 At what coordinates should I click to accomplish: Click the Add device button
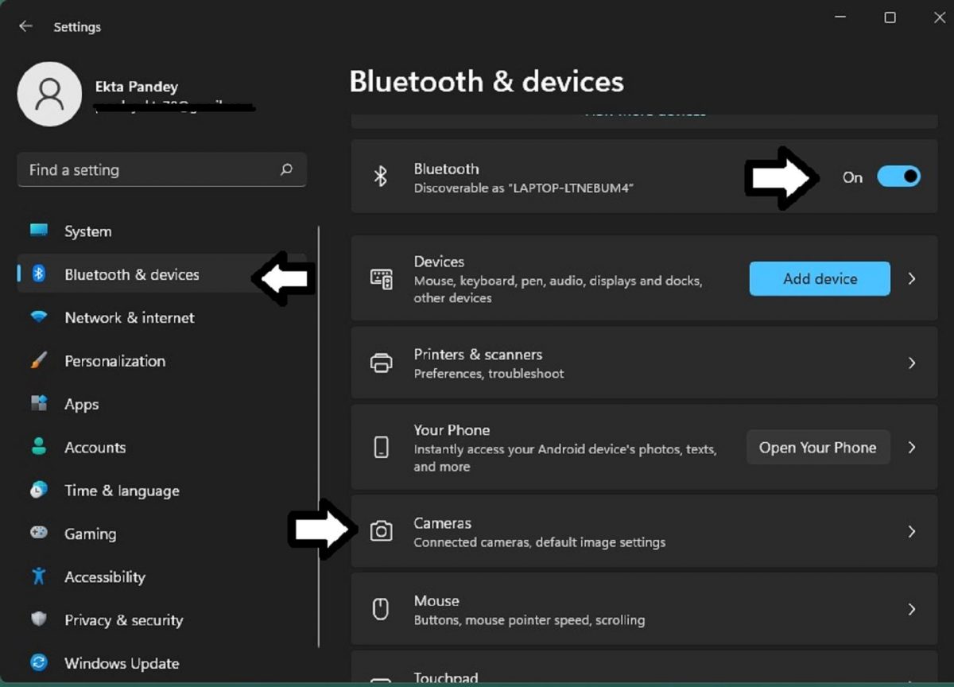click(819, 278)
